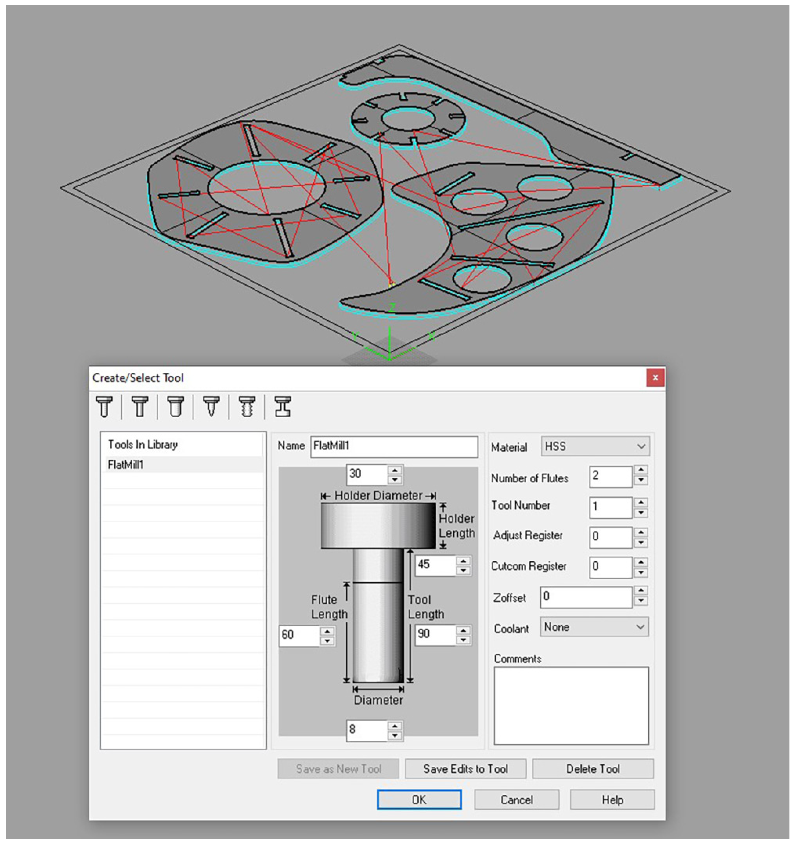Decrease the Holder Length with down arrow
The width and height of the screenshot is (795, 846).
pyautogui.click(x=463, y=571)
